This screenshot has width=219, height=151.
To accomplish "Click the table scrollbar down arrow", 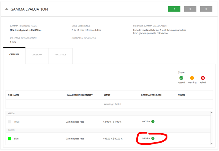I will point(212,144).
